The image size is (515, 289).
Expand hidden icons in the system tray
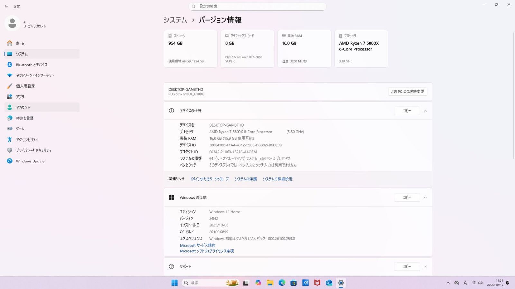point(448,283)
